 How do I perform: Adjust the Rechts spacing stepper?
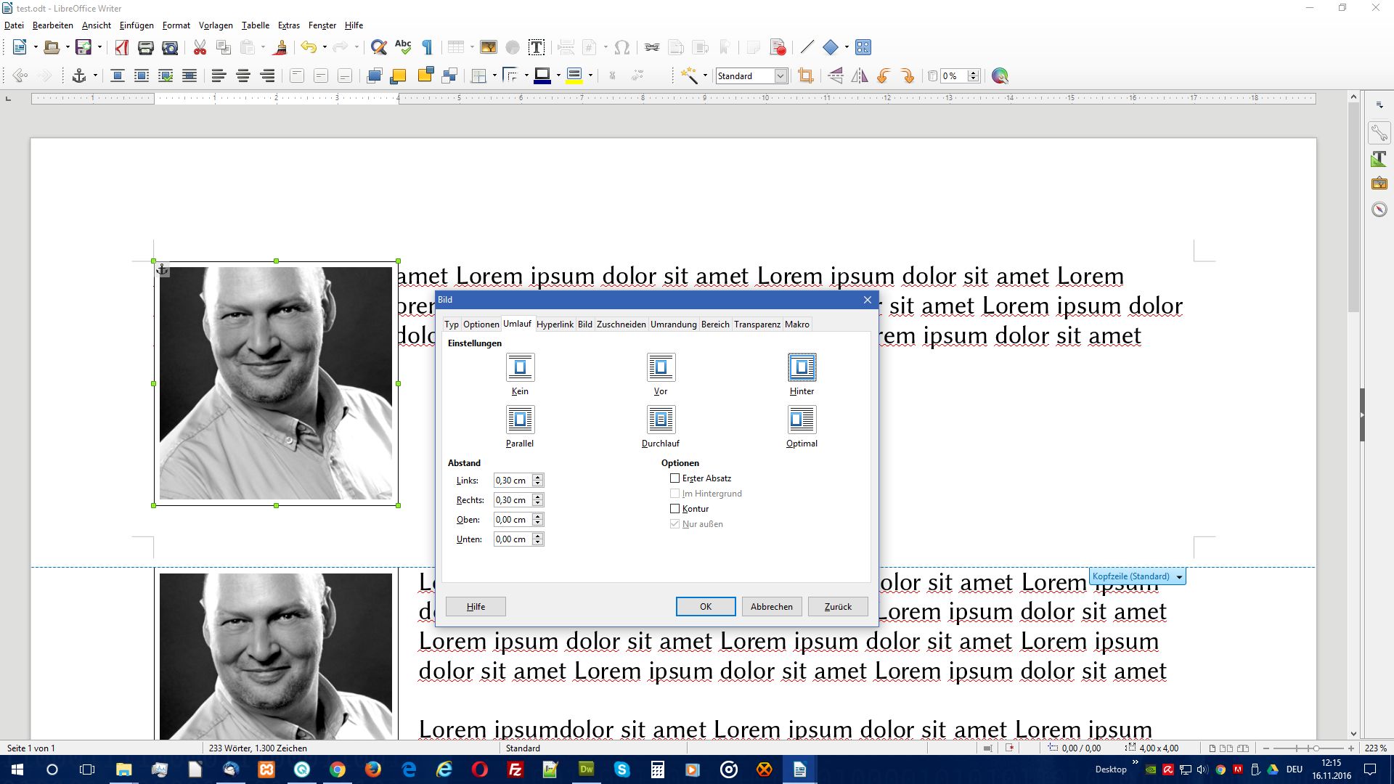coord(537,500)
